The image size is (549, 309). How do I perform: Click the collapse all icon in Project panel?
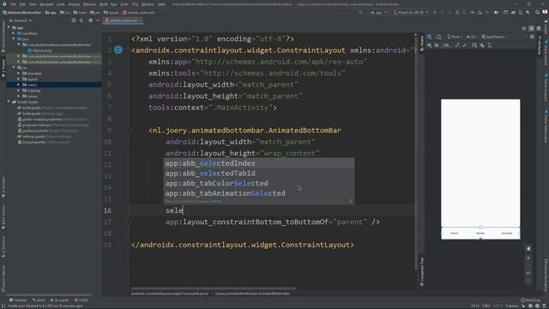pyautogui.click(x=81, y=21)
